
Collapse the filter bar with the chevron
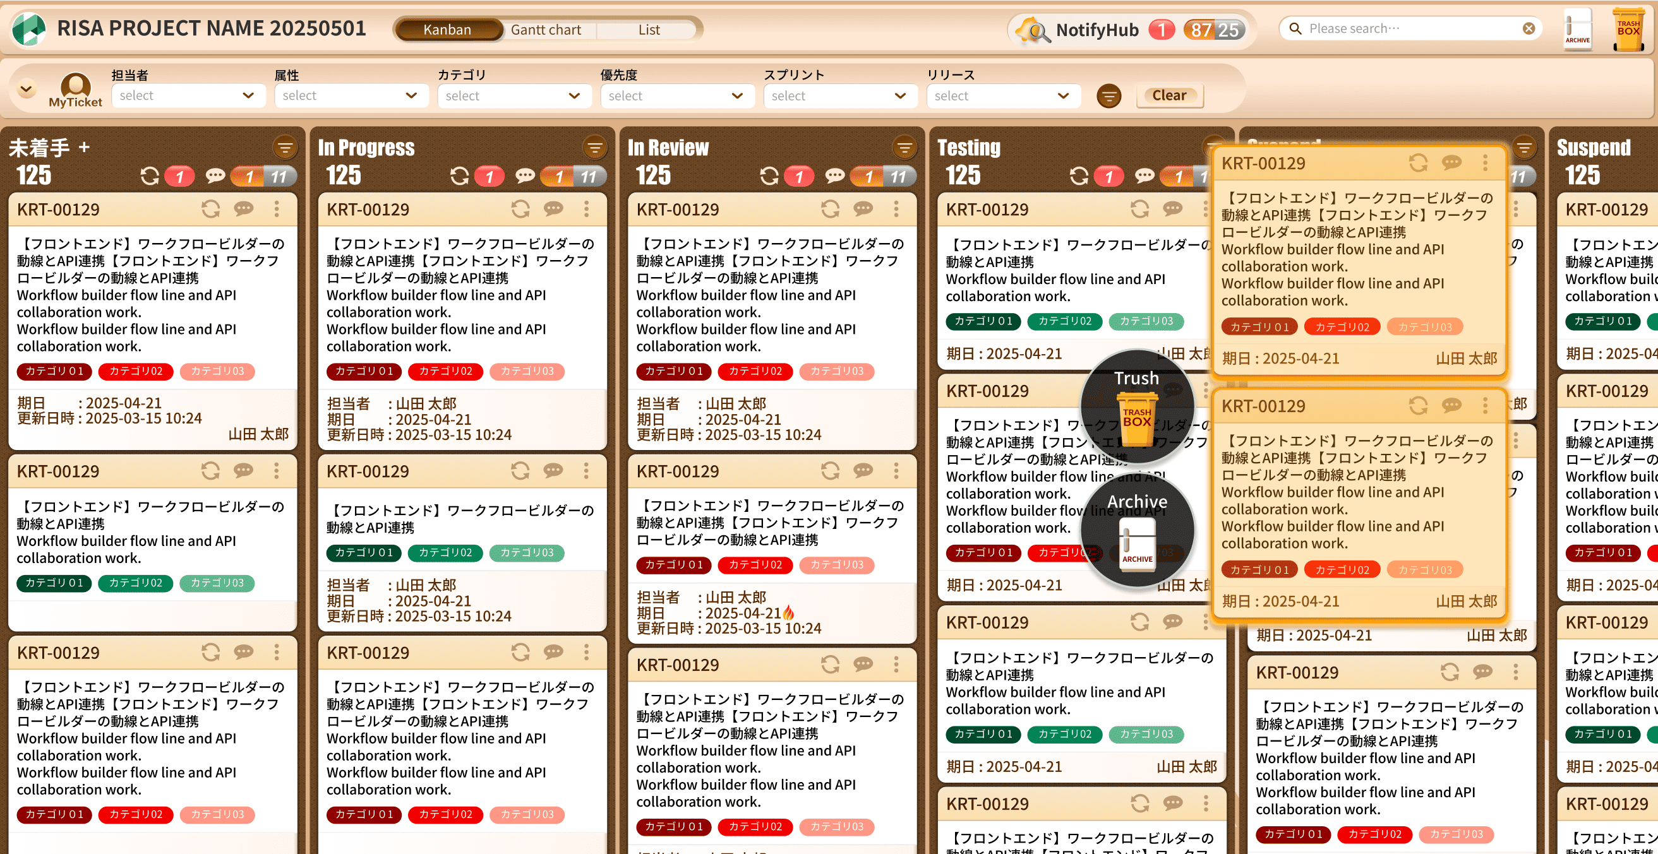click(x=27, y=89)
